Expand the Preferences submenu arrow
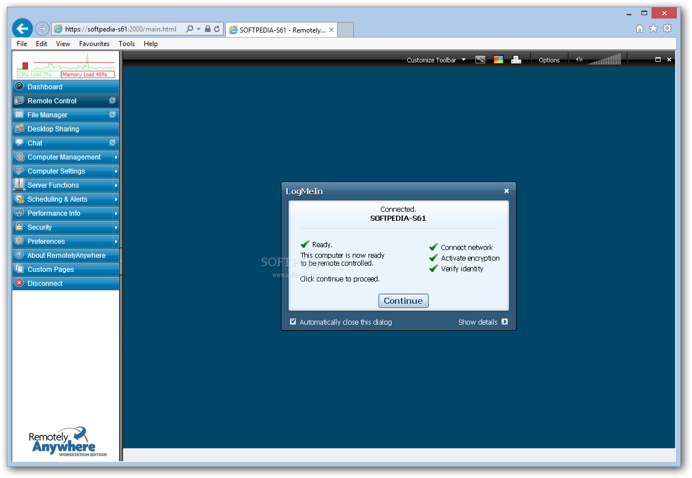Image resolution: width=692 pixels, height=478 pixels. pyautogui.click(x=116, y=242)
